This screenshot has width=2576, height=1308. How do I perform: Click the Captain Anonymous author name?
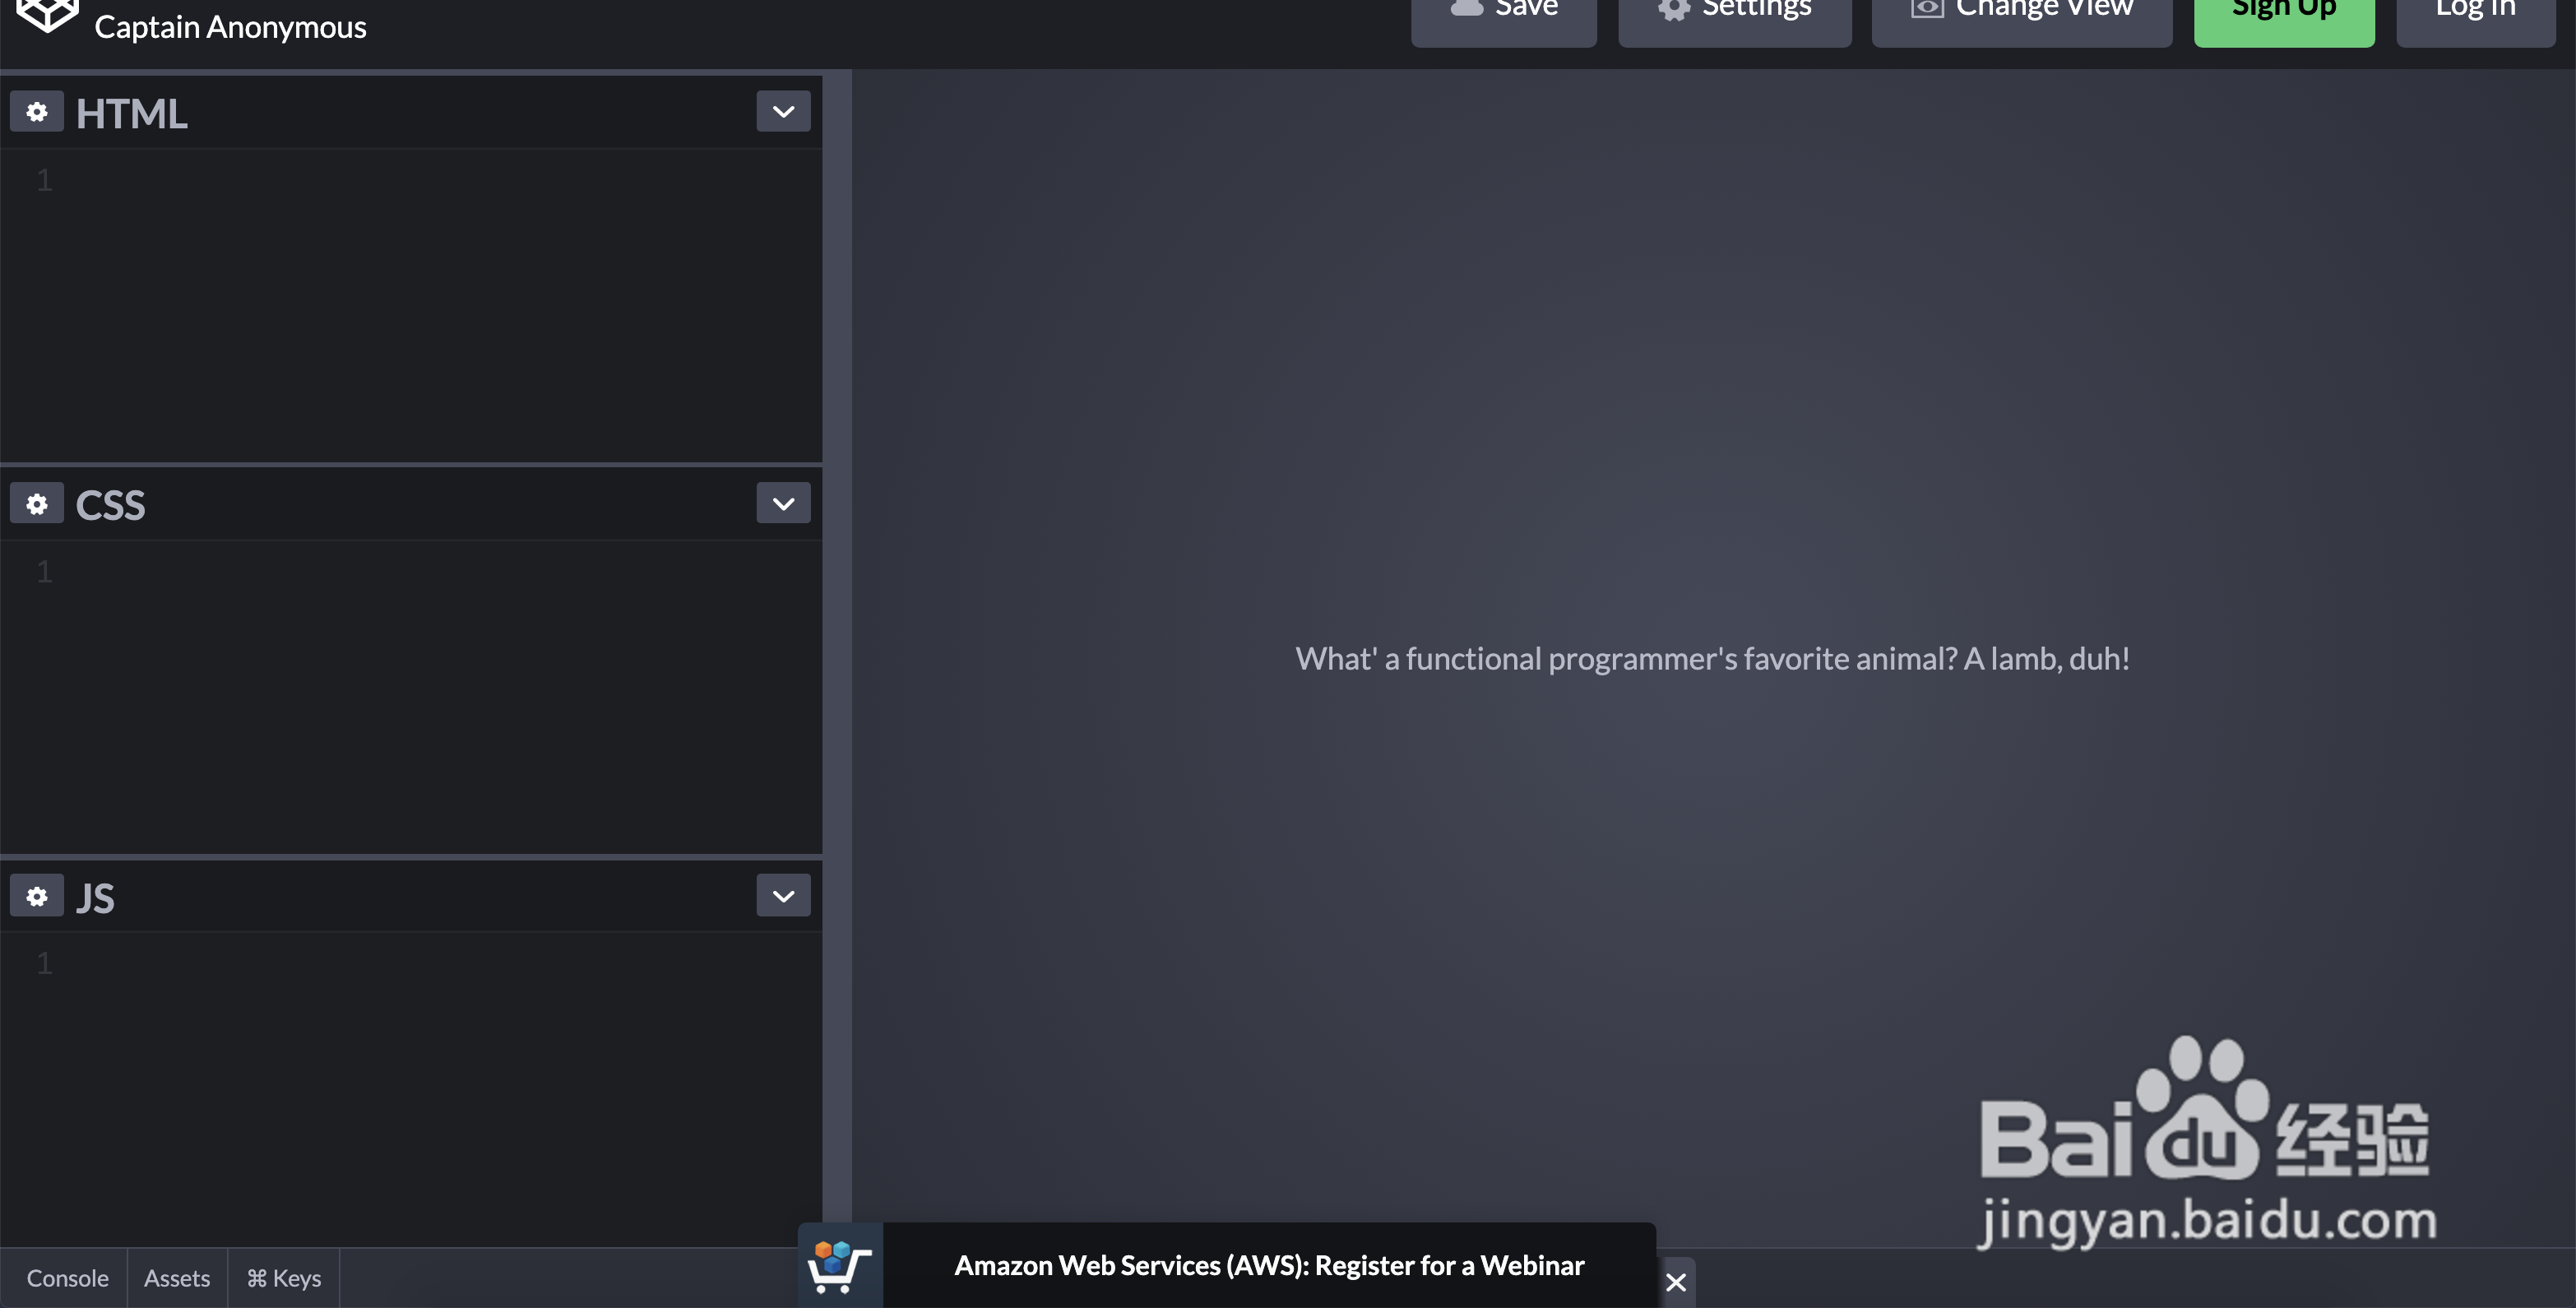pyautogui.click(x=230, y=27)
